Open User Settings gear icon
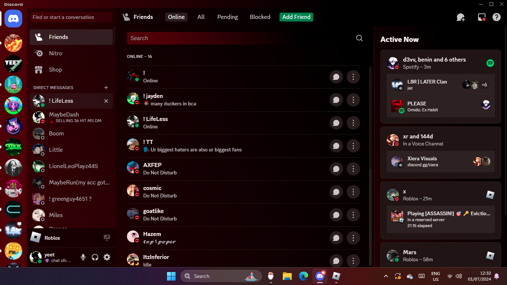Viewport: 507px width, 285px height. coord(107,257)
